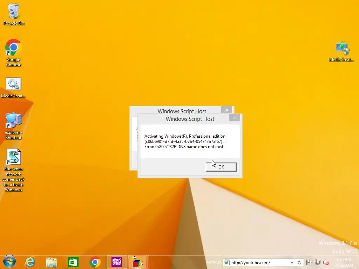Screen dimensions: 359x269
Task: Select the MediaCreat shield icon at top right
Action: point(341,51)
